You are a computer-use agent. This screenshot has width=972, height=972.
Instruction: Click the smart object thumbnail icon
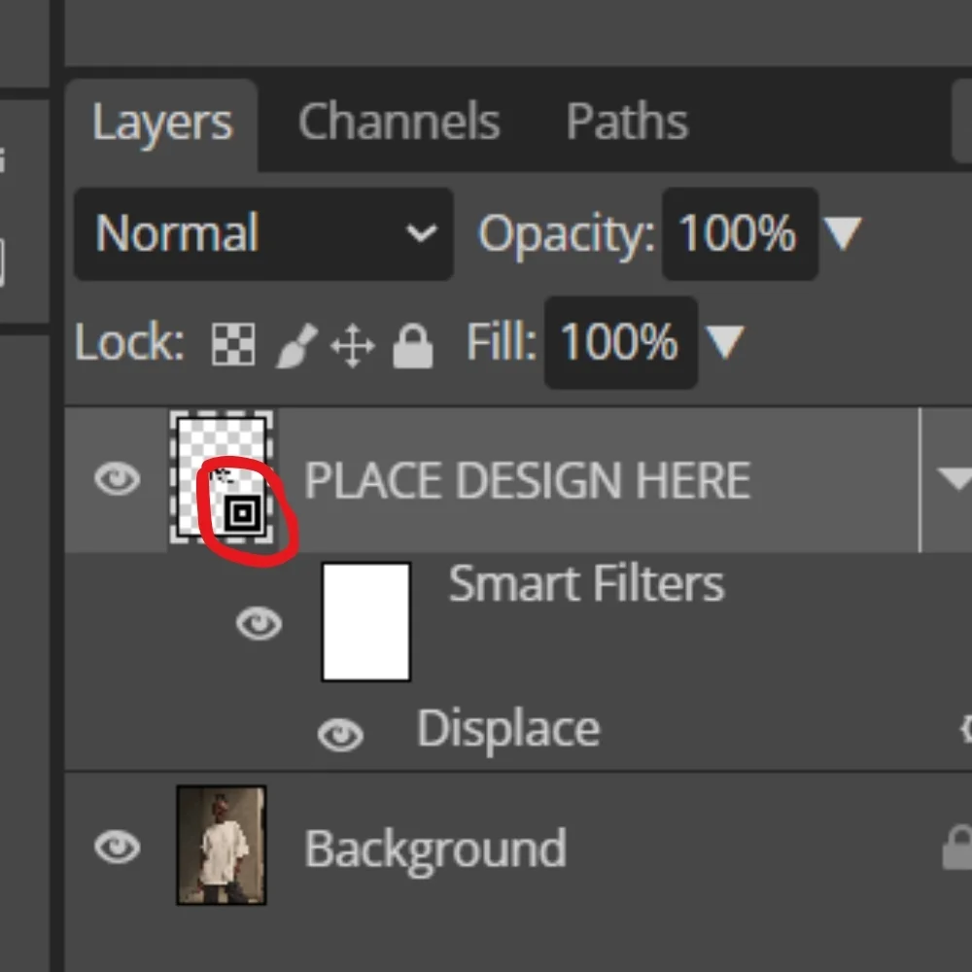click(x=242, y=512)
